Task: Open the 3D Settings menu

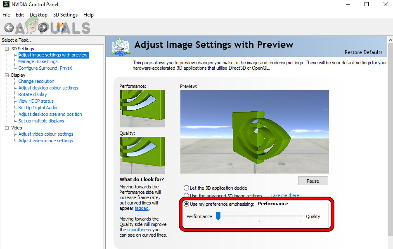Action: 65,14
